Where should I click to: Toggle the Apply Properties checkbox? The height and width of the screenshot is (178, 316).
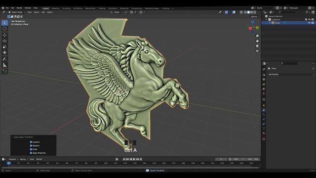tap(31, 153)
